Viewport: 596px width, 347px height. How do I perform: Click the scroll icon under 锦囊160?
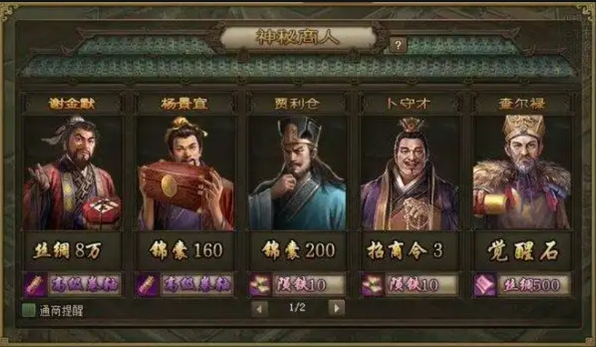click(x=146, y=284)
